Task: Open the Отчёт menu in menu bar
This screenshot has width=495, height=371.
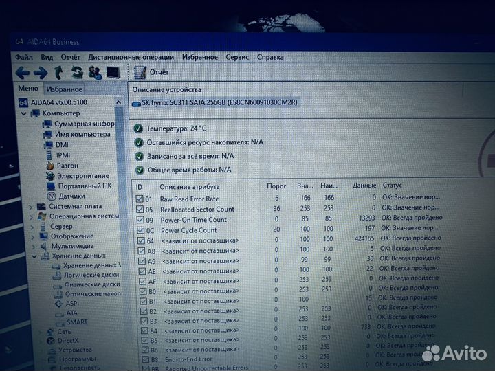Action: coord(70,57)
